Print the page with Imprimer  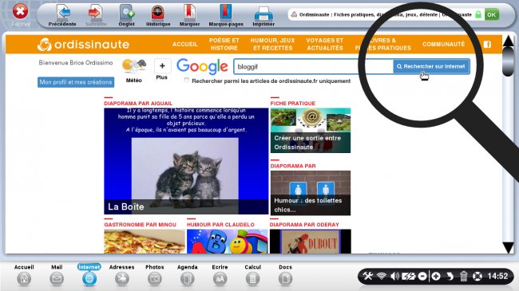click(x=263, y=15)
